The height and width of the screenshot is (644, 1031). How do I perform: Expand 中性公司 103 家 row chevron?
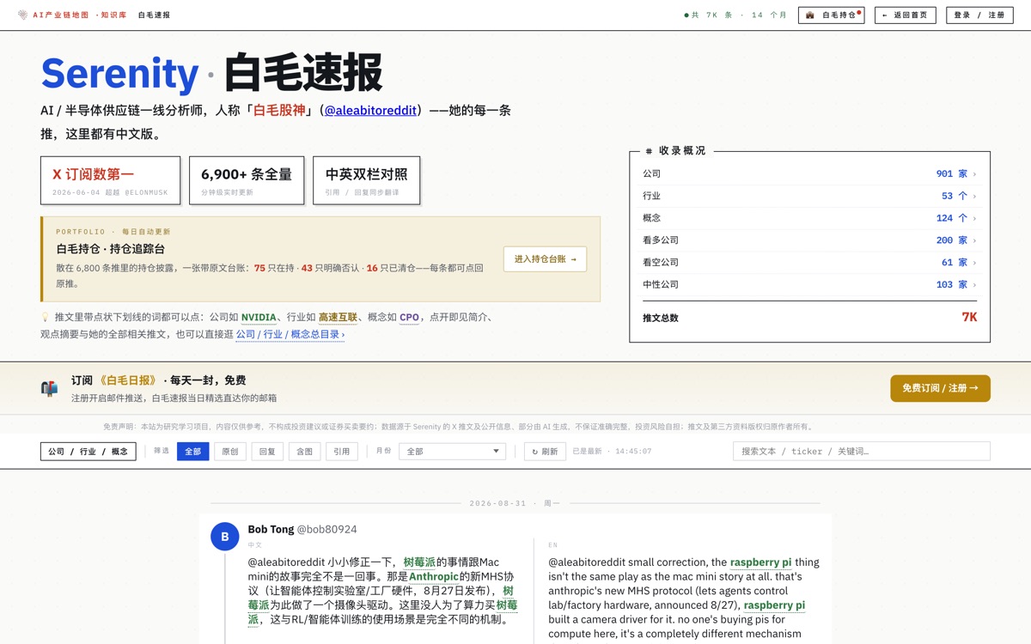(974, 285)
